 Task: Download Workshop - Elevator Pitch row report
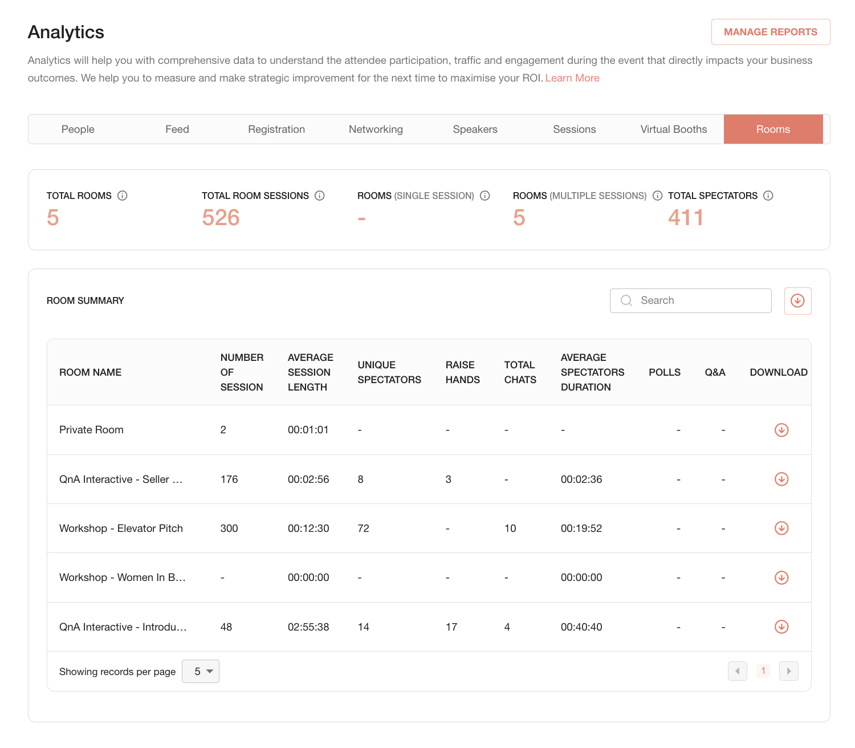pyautogui.click(x=781, y=528)
